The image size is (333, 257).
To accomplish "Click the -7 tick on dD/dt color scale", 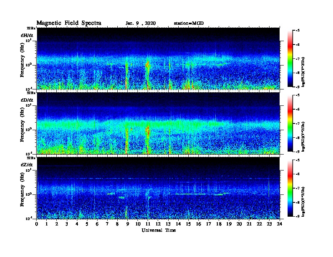I will click(297, 123).
